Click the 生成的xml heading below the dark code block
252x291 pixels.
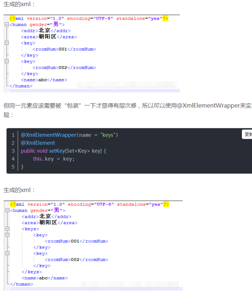pyautogui.click(x=19, y=190)
